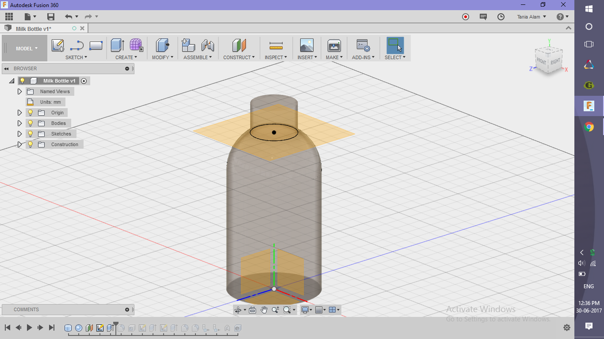Click the Create Form icon
Screen dimensions: 604x339
click(136, 45)
